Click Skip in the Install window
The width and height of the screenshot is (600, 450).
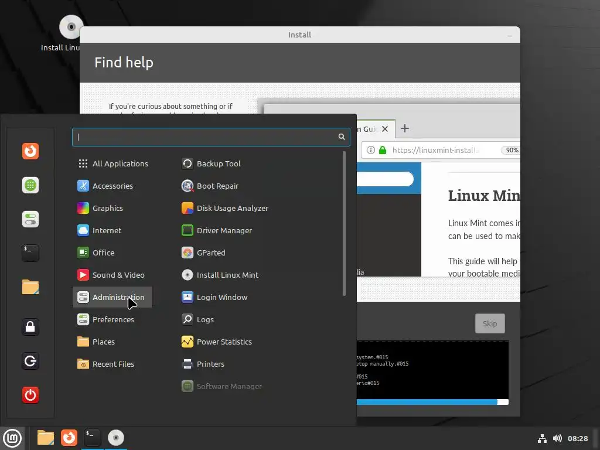(x=490, y=323)
